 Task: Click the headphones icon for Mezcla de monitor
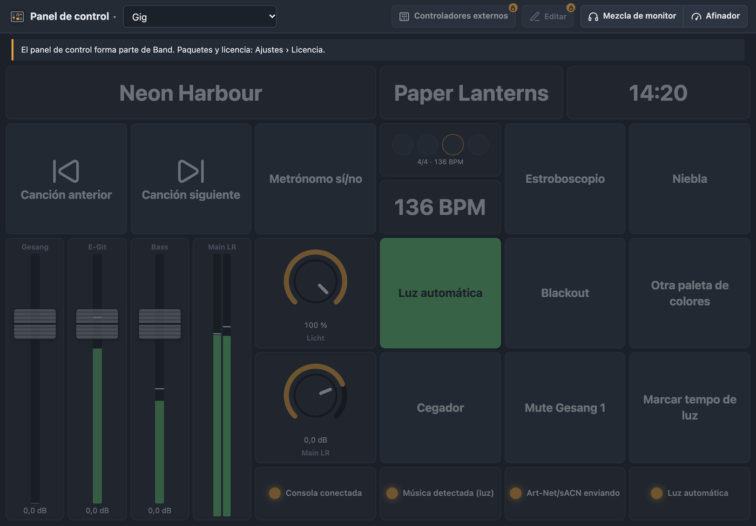pyautogui.click(x=593, y=17)
